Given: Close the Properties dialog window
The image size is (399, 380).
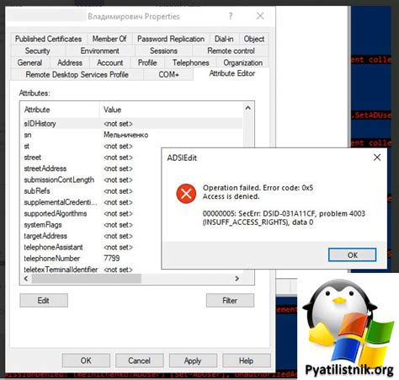Looking at the screenshot, I should [260, 16].
